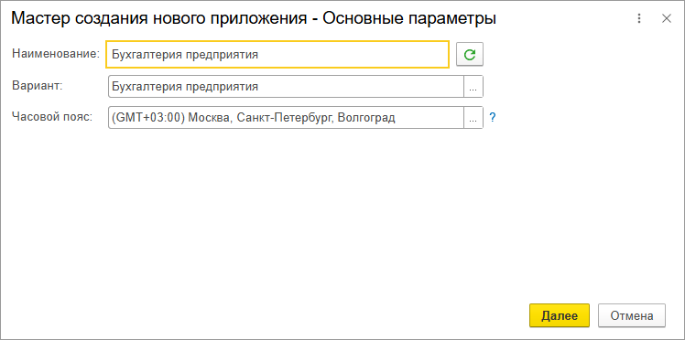The width and height of the screenshot is (685, 340).
Task: Close the new application wizard window
Action: point(666,18)
